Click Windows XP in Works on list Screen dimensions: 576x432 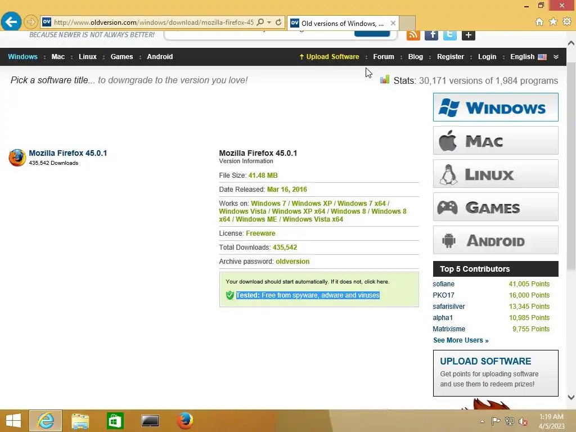[312, 204]
